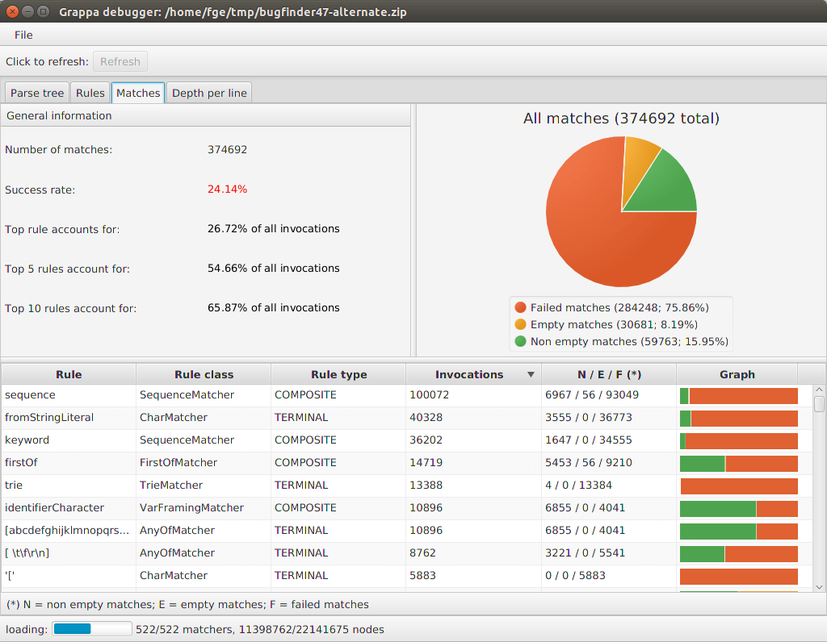Click the Invocations sort arrow
The height and width of the screenshot is (642, 827).
pyautogui.click(x=531, y=374)
